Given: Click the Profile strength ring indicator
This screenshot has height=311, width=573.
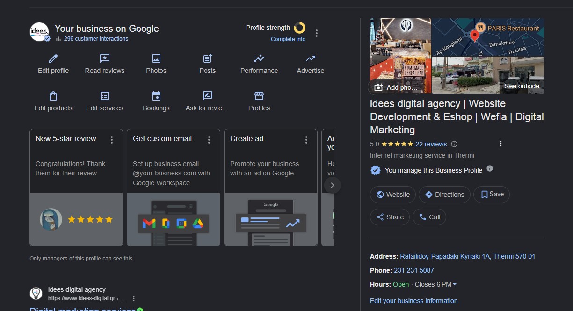Looking at the screenshot, I should pos(299,28).
